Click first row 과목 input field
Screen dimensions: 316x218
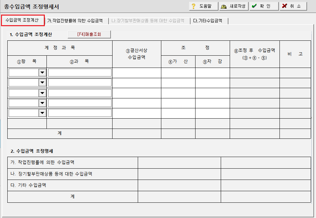pyautogui.click(x=80, y=73)
